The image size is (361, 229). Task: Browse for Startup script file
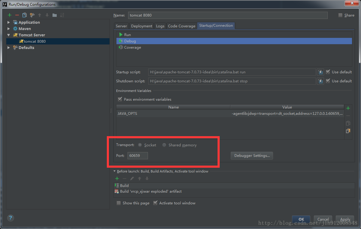coord(320,72)
